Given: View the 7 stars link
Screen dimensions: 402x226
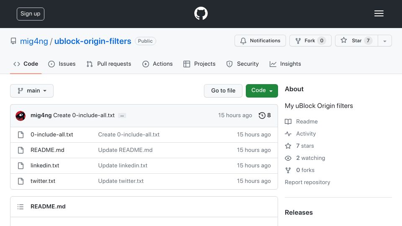Looking at the screenshot, I should point(305,146).
